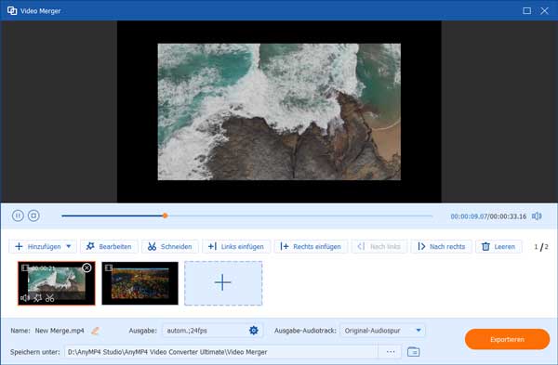
Task: Mute the preview volume speaker icon
Action: tap(537, 216)
